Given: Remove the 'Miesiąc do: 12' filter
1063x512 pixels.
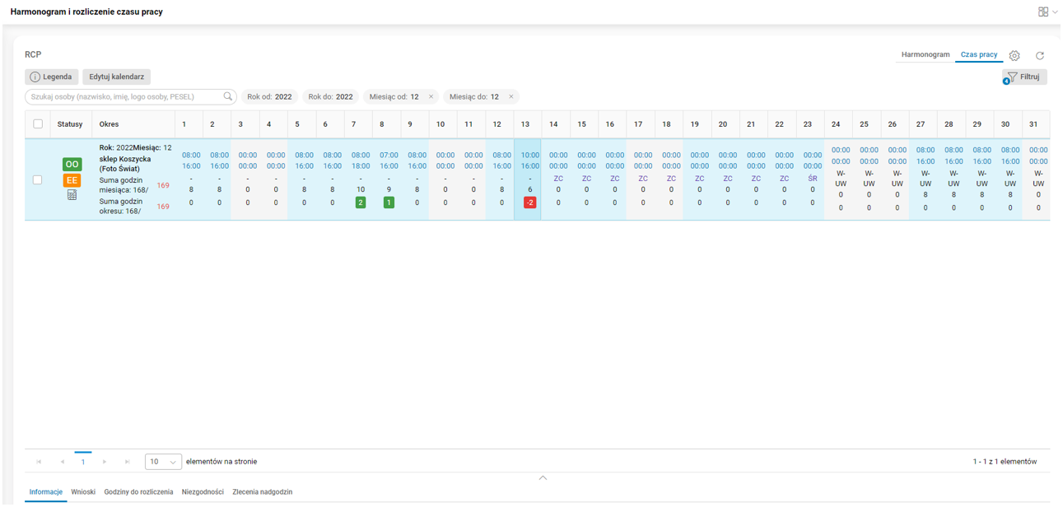Looking at the screenshot, I should (x=511, y=97).
